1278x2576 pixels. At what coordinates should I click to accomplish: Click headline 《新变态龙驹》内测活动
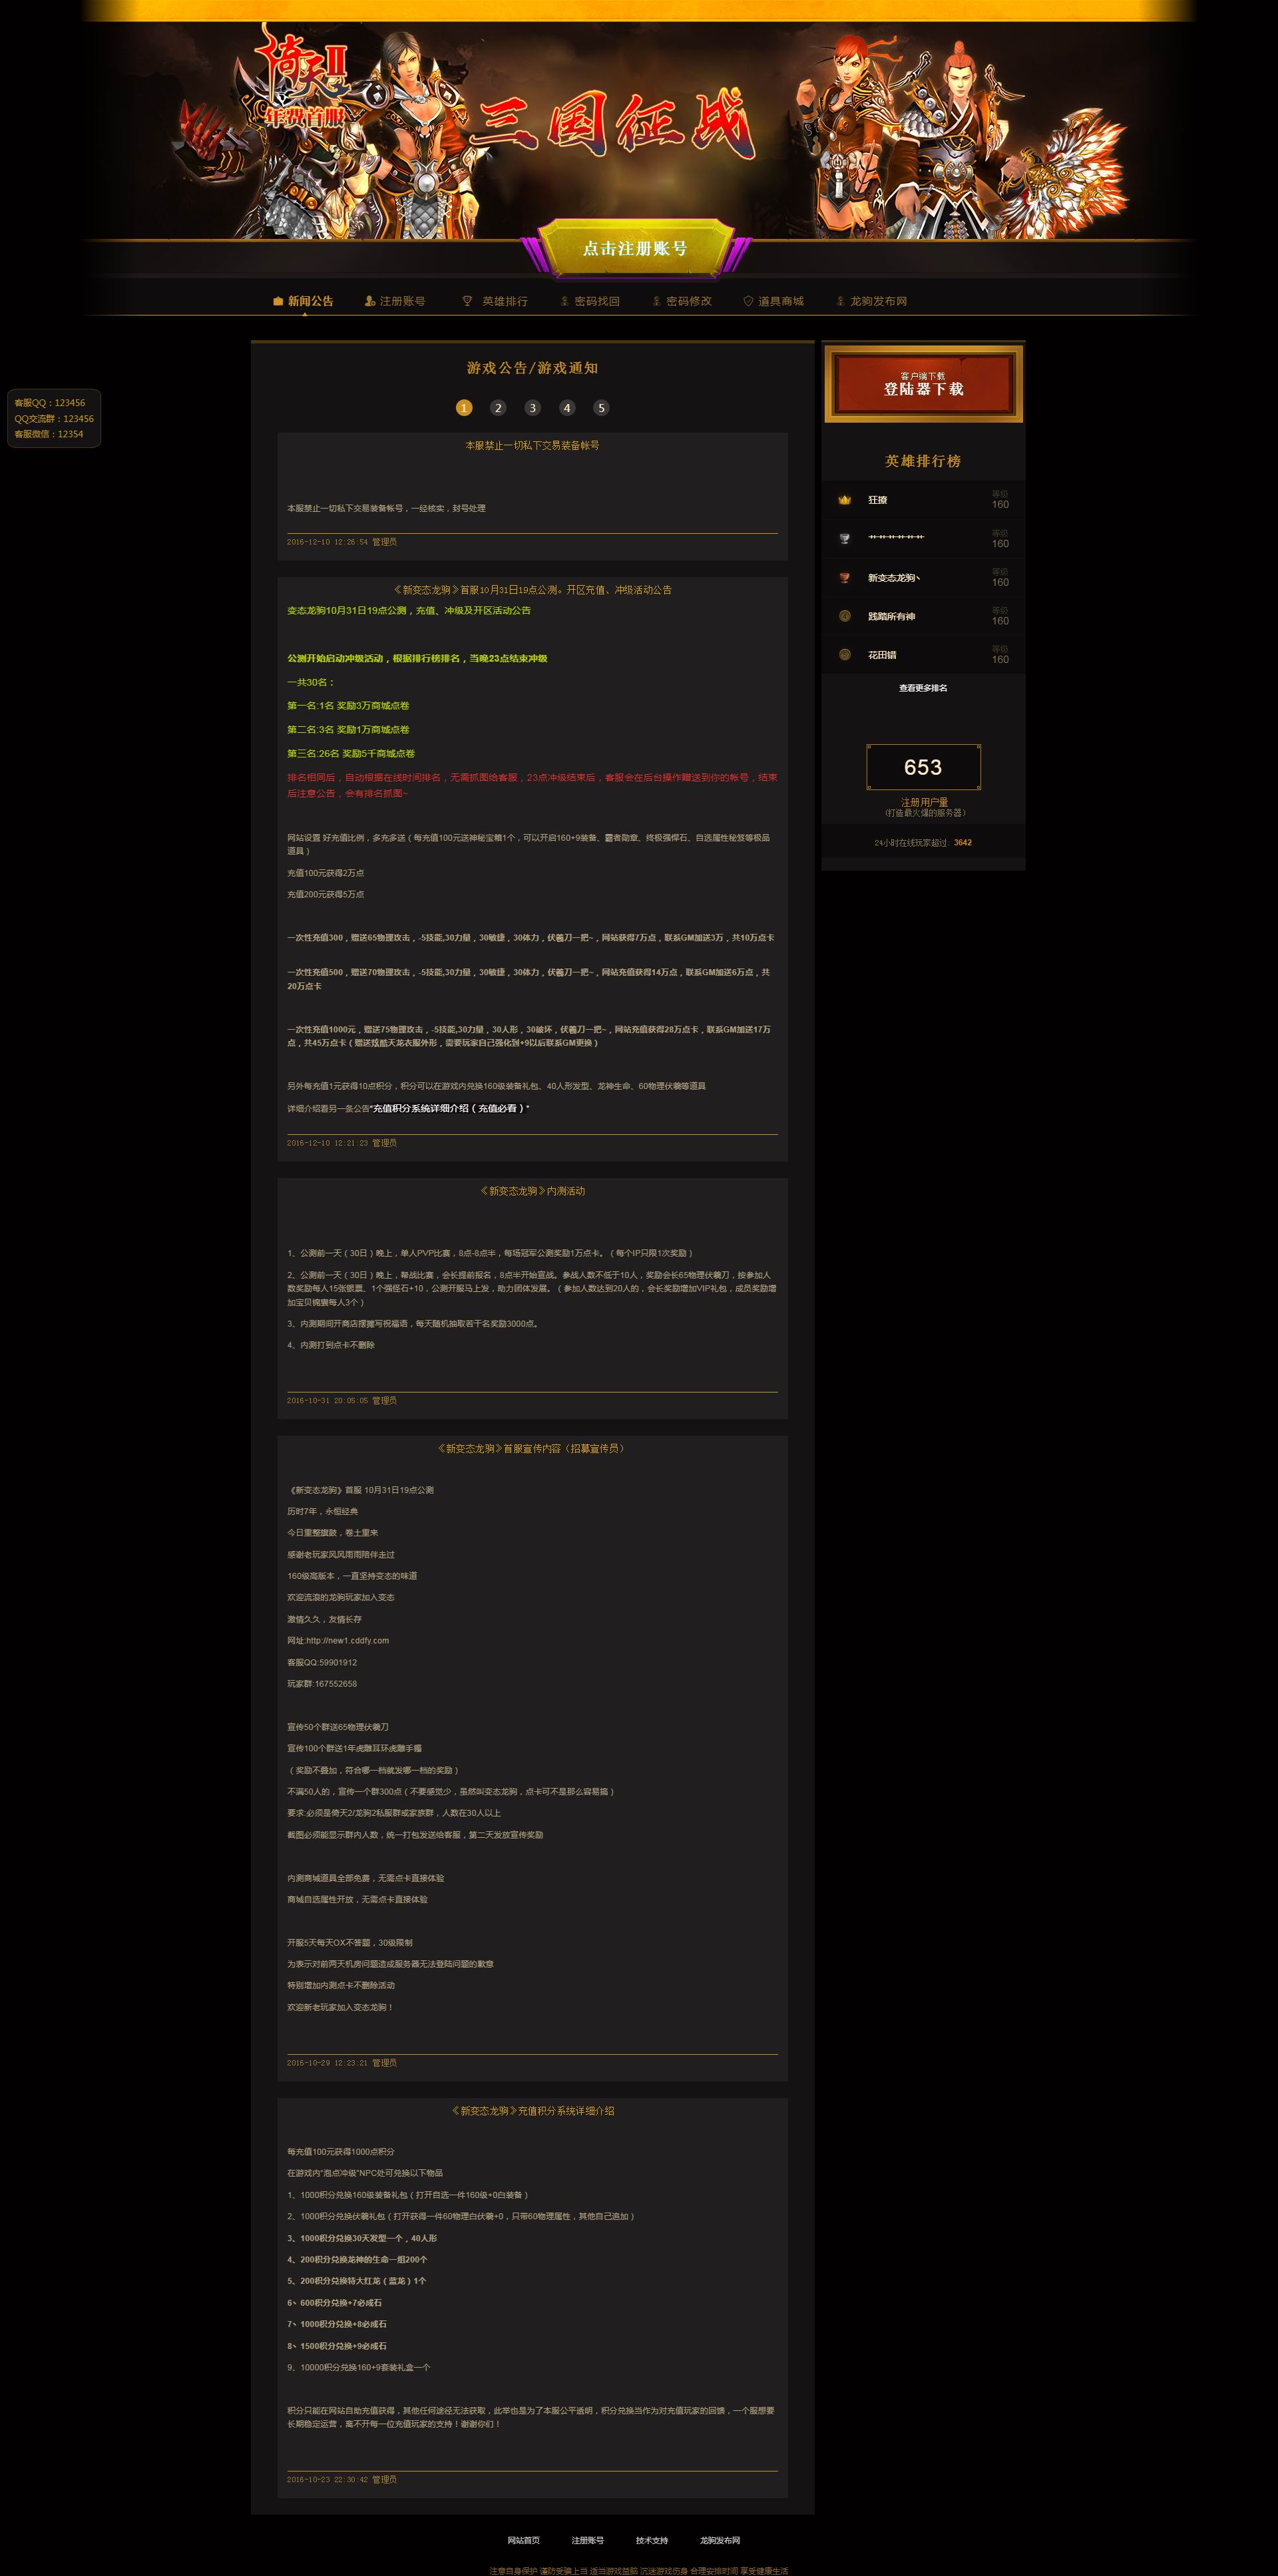[532, 1191]
